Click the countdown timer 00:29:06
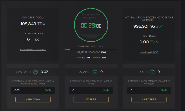 (x=91, y=25)
